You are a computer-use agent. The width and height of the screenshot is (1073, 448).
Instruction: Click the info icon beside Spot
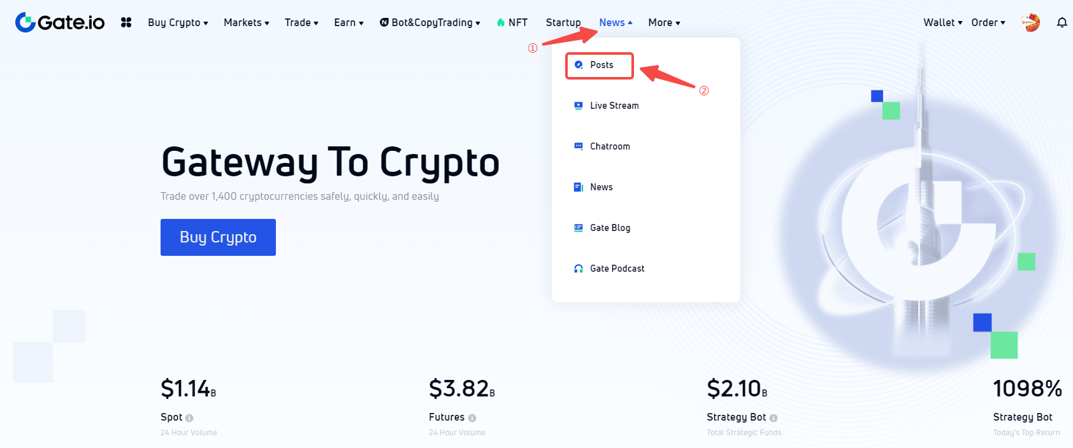(189, 418)
